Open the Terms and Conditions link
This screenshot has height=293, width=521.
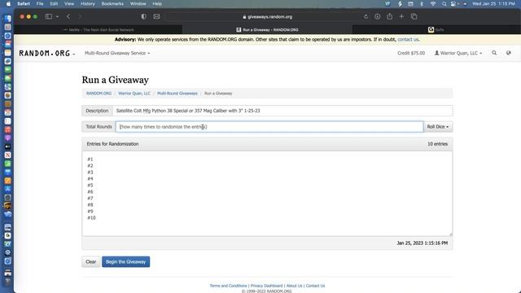click(228, 286)
